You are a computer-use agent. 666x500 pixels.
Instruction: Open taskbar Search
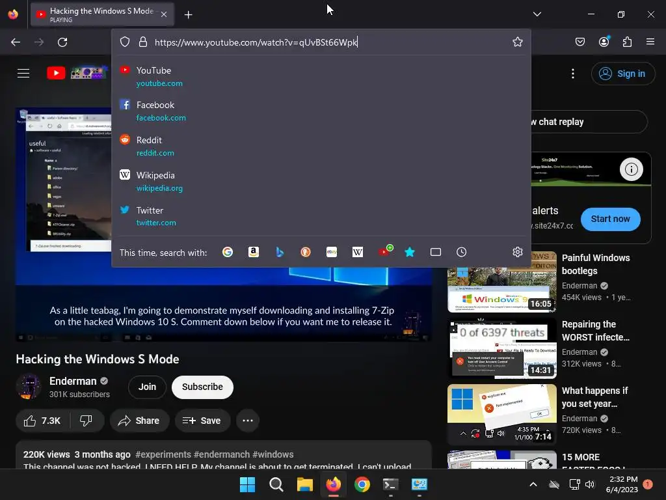point(276,484)
